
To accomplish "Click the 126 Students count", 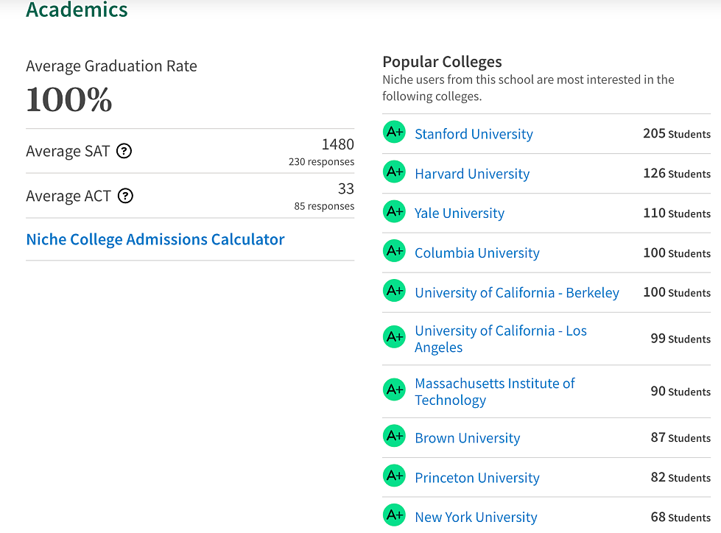I will pos(677,174).
